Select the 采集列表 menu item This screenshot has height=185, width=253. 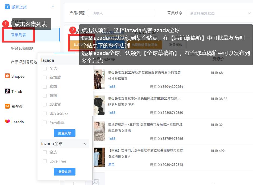18,35
